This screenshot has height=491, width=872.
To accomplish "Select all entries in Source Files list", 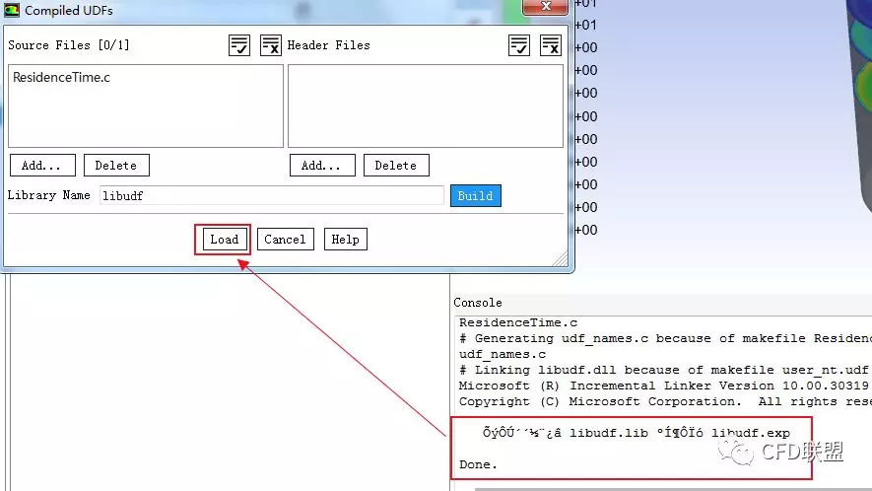I will [239, 45].
